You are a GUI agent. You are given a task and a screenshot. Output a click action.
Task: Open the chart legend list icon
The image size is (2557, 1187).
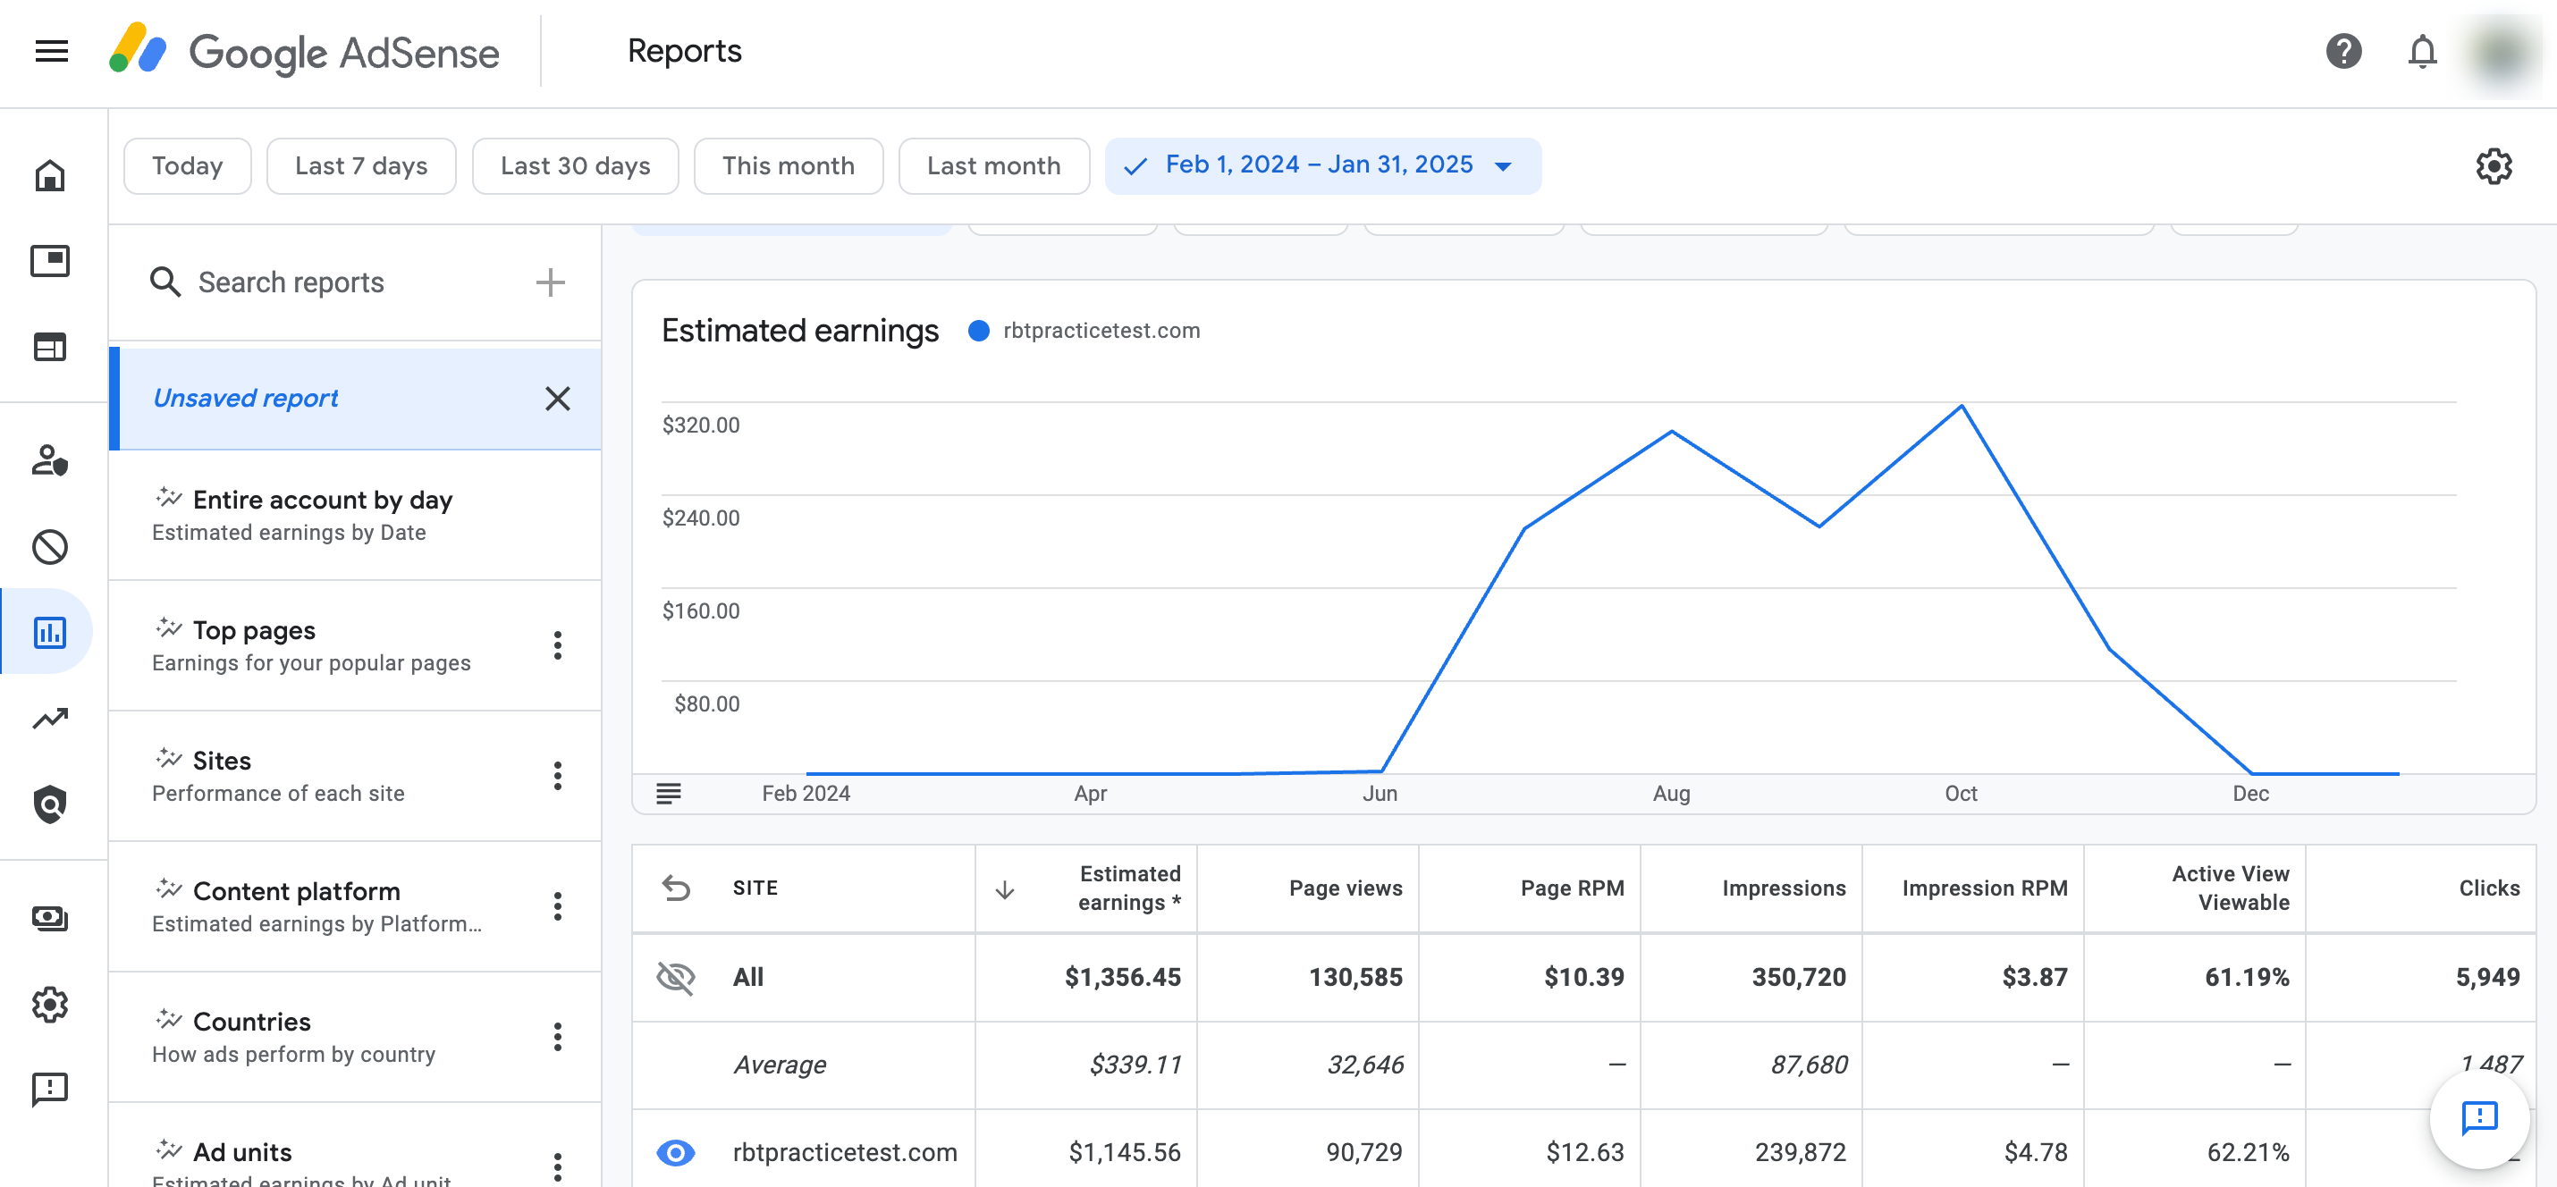point(669,793)
